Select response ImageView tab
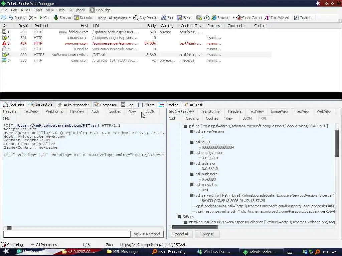Screen dimensions: 342x256 click(280, 111)
